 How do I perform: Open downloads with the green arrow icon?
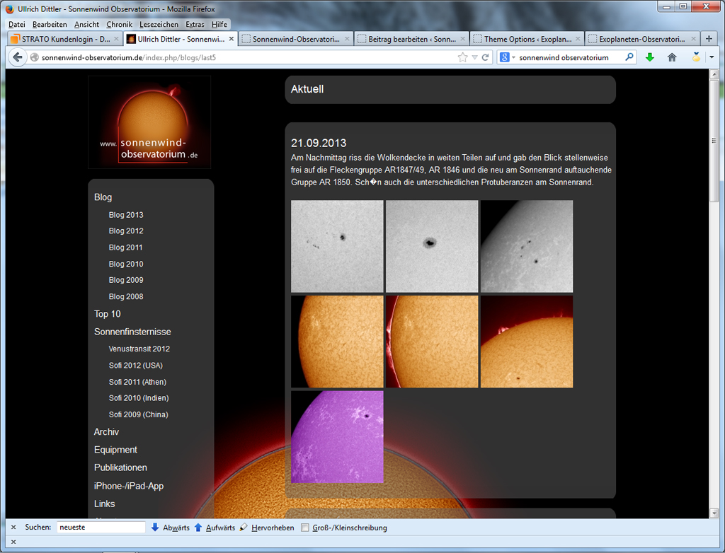(650, 57)
